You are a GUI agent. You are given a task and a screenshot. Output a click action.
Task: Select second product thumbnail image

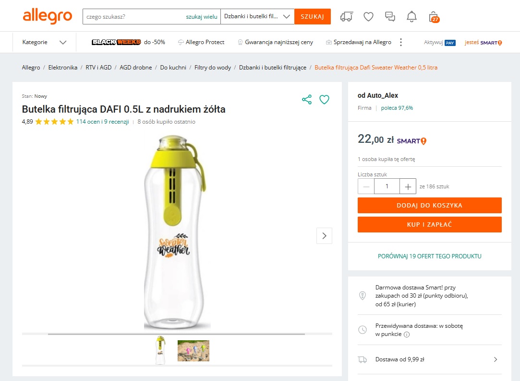193,351
